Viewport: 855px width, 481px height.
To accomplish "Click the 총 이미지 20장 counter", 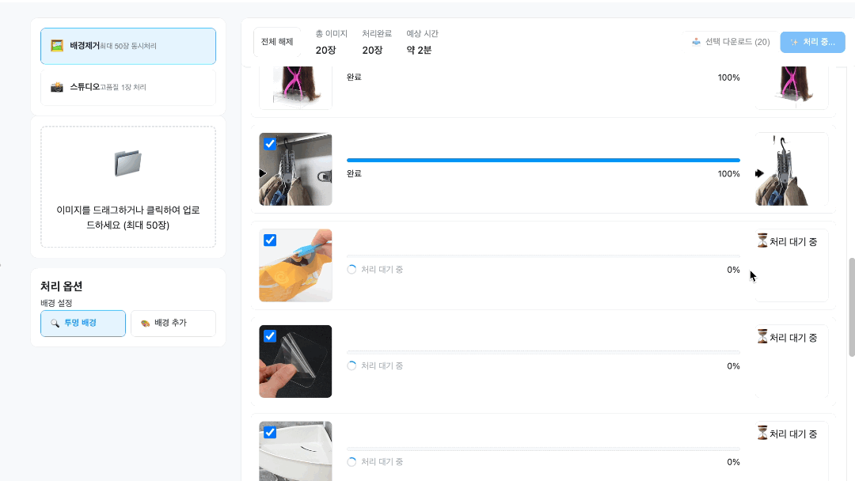I will click(x=331, y=42).
